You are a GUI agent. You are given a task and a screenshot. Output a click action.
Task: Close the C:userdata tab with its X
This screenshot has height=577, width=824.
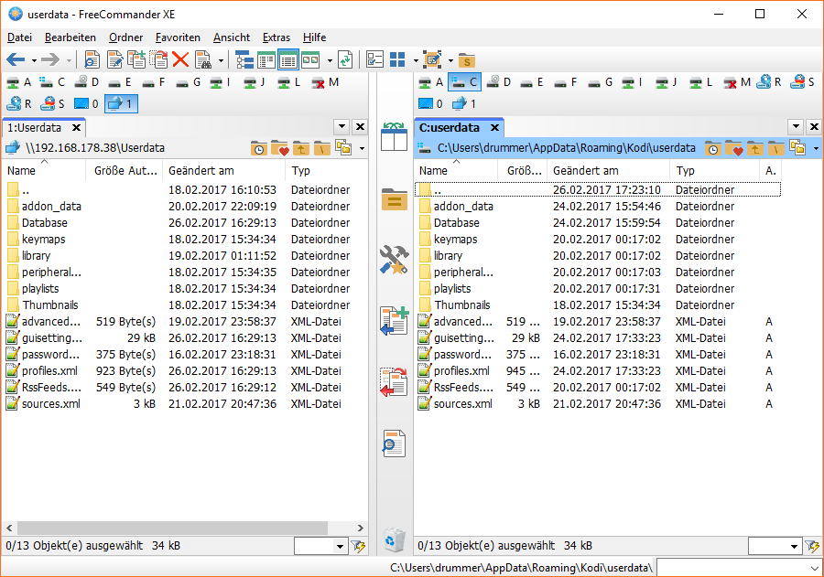coord(494,128)
